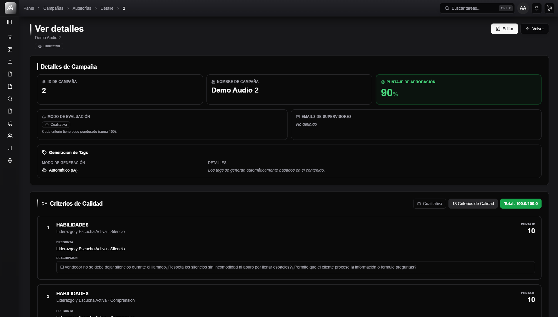Open the home icon in the sidebar
The image size is (558, 317).
tap(10, 37)
